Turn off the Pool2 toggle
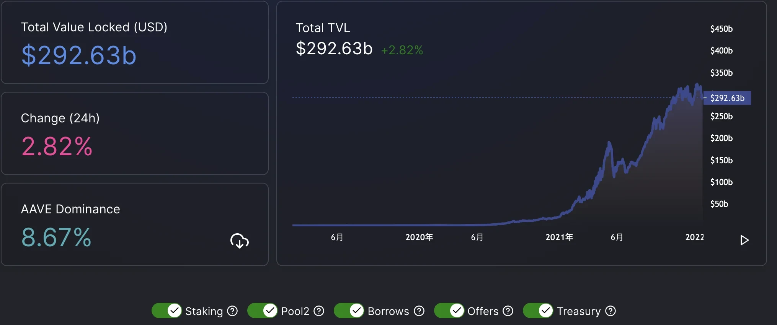The image size is (777, 325). click(263, 311)
